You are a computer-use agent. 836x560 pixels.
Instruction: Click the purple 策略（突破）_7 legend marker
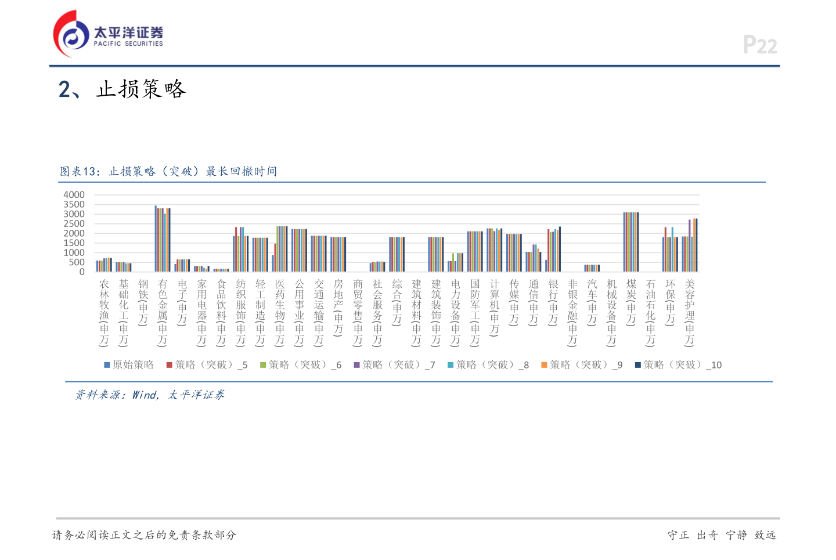357,365
